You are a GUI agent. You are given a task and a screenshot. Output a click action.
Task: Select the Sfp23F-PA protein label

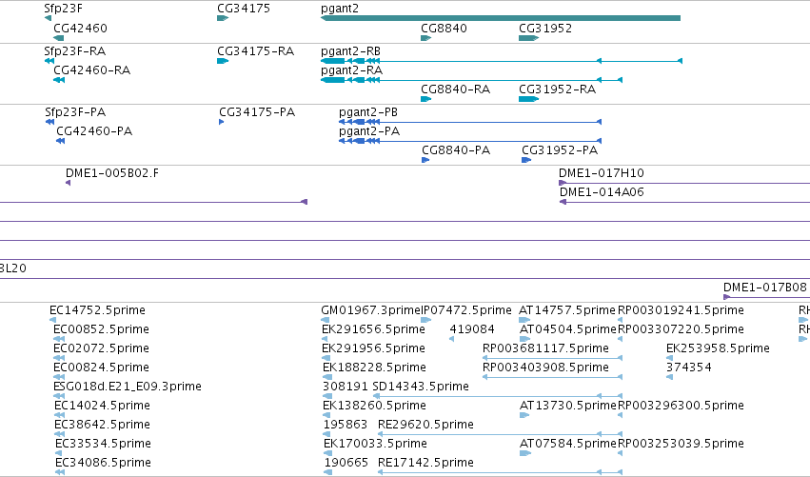tap(75, 112)
